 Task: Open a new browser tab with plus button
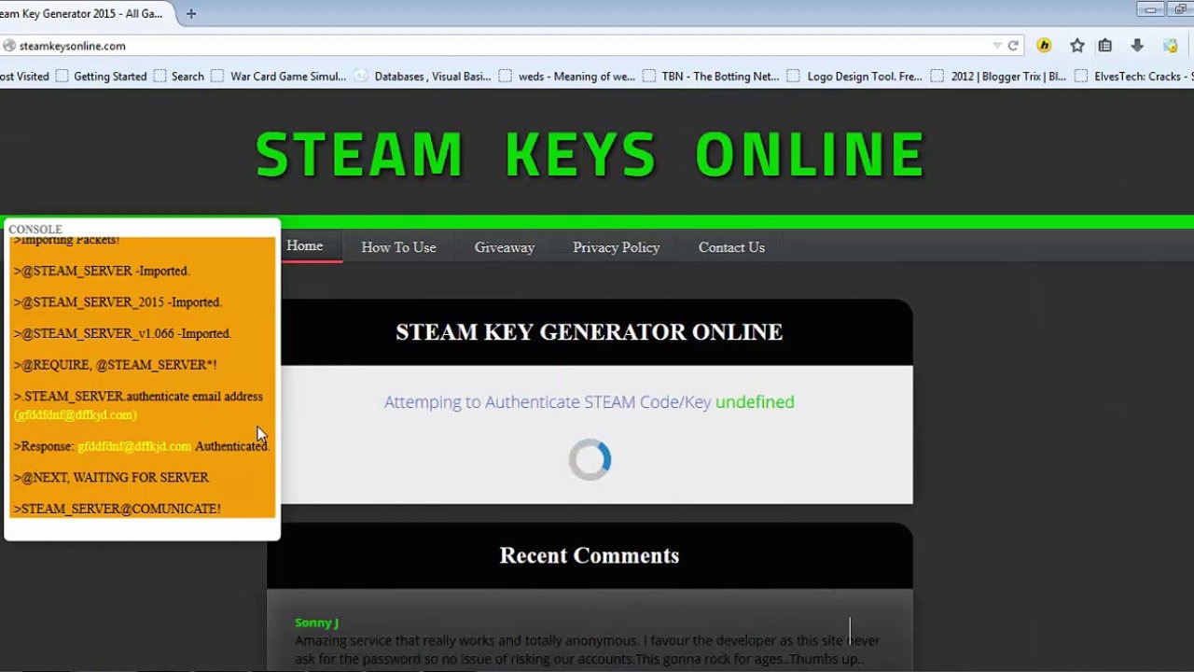(191, 14)
